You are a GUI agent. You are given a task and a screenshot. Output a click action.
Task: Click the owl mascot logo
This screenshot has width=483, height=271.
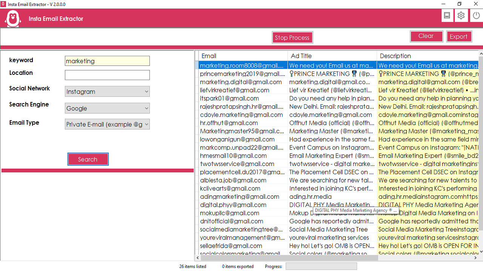[x=12, y=18]
